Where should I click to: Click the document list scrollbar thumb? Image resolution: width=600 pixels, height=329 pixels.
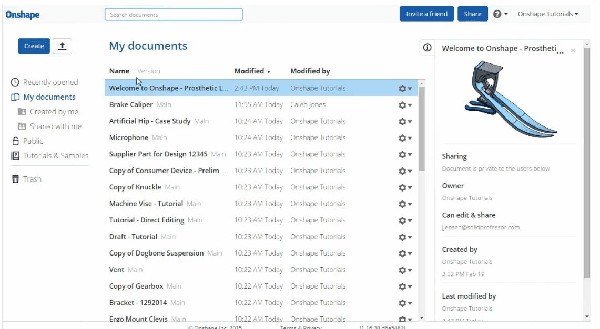tap(421, 129)
